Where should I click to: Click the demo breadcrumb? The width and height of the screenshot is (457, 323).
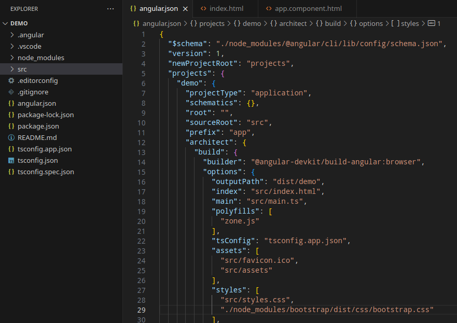[252, 24]
